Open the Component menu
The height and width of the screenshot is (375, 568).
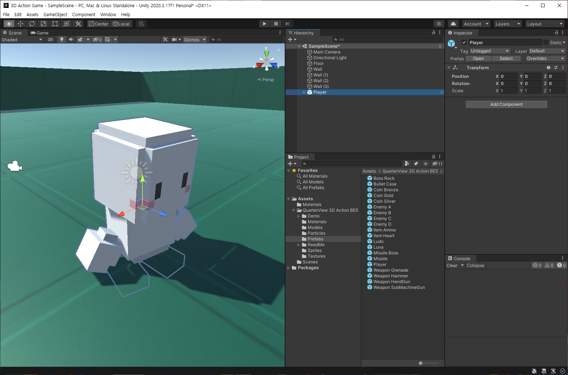84,15
